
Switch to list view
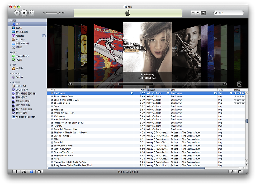pyautogui.click(x=193, y=13)
